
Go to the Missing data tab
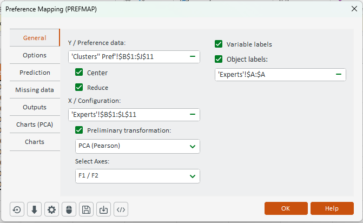pyautogui.click(x=35, y=90)
